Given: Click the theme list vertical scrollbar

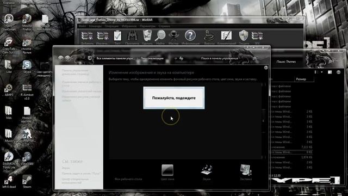Looking at the screenshot, I should point(264,121).
